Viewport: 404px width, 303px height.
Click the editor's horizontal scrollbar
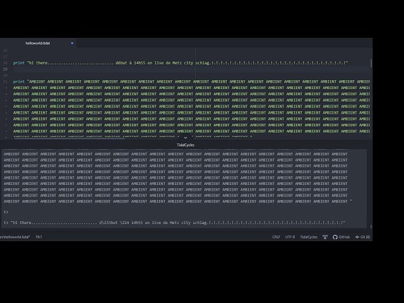pos(69,138)
